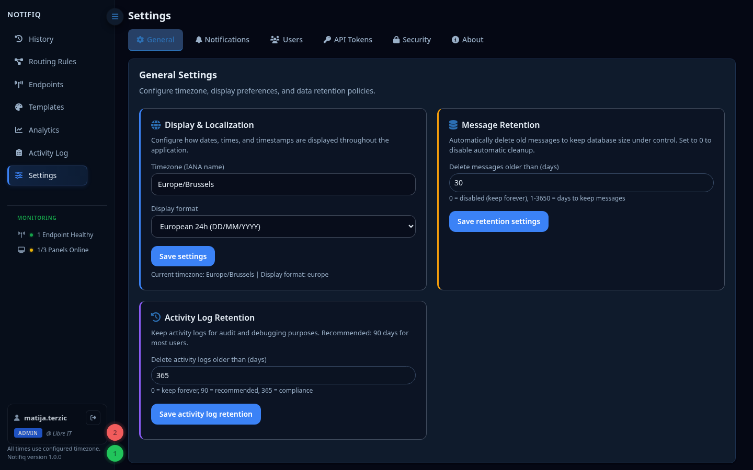Click the globe icon beside Display & Localization
This screenshot has width=753, height=470.
[x=156, y=125]
